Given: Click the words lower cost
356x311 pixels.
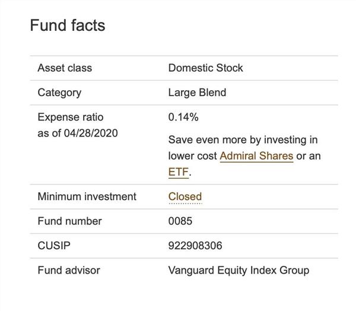Looking at the screenshot, I should coord(192,156).
